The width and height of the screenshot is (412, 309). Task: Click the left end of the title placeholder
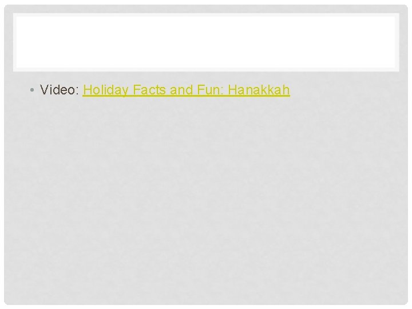(x=18, y=42)
